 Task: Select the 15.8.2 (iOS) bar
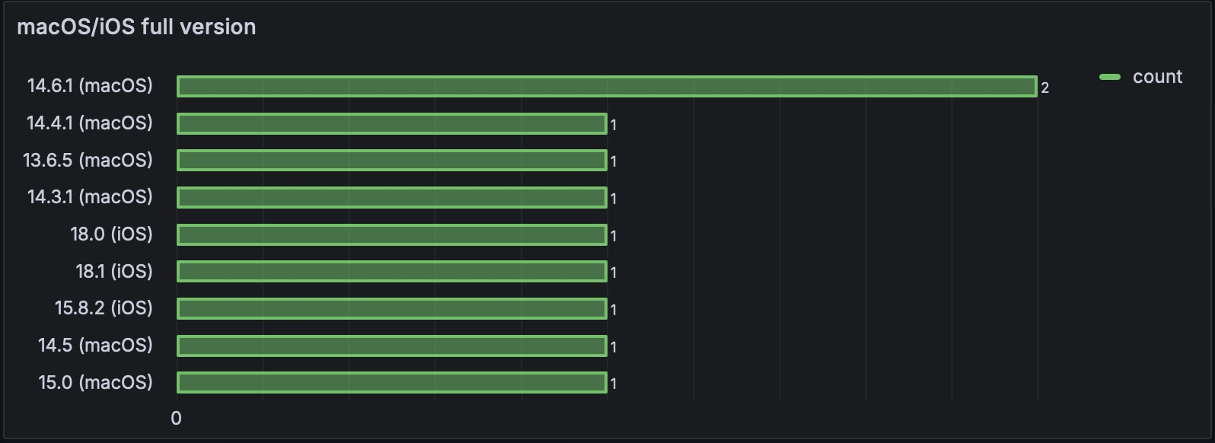click(x=392, y=308)
